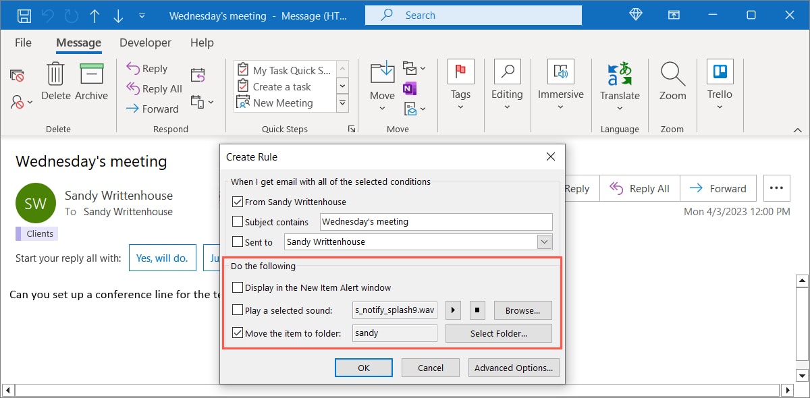
Task: Expand the Quick Steps gallery
Action: [342, 103]
